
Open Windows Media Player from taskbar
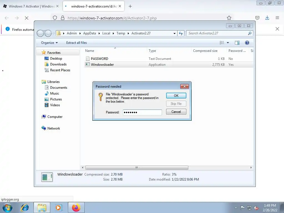click(58, 207)
